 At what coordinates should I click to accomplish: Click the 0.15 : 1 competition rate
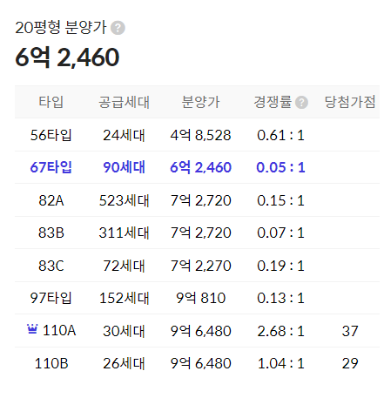(280, 200)
